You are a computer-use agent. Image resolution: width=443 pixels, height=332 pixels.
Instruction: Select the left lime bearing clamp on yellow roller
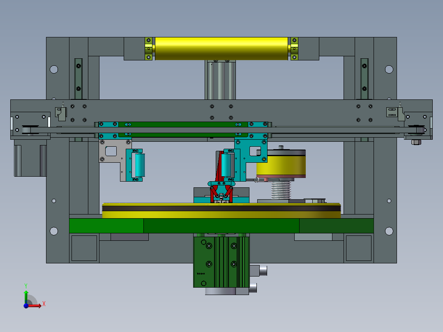(x=149, y=48)
